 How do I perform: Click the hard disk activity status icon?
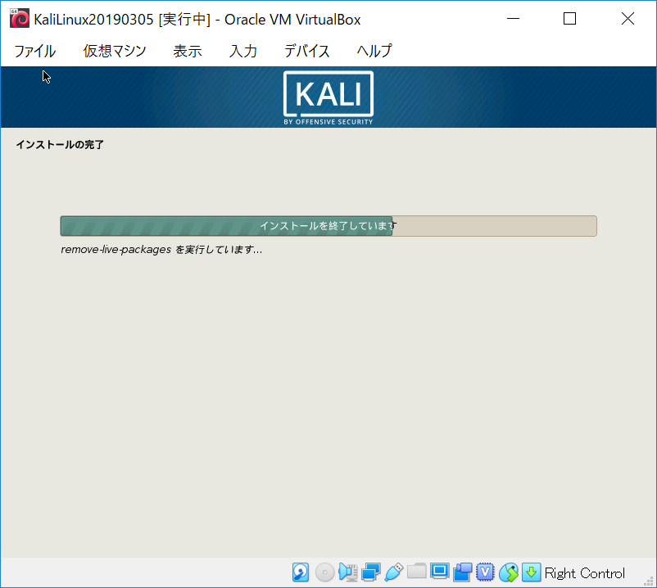pos(301,572)
